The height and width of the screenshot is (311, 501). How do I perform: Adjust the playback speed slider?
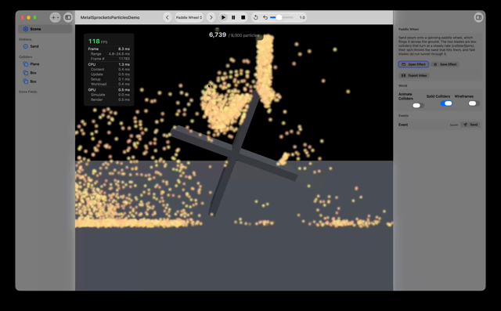click(282, 17)
